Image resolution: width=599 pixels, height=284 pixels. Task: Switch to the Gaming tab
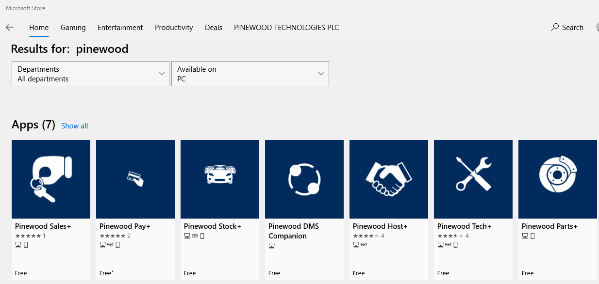coord(73,28)
